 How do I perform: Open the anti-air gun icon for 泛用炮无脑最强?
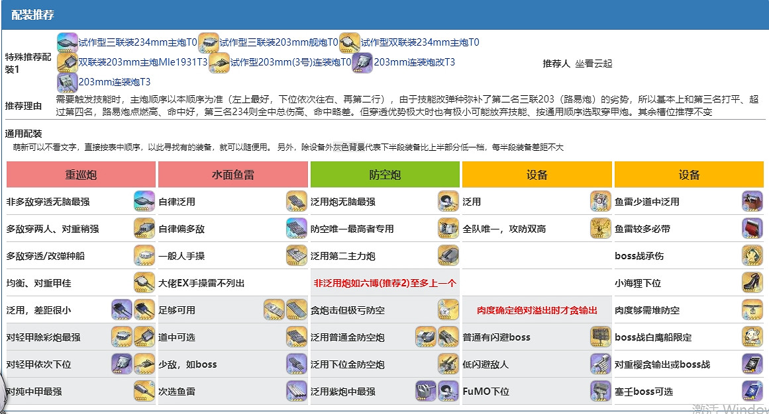(448, 201)
